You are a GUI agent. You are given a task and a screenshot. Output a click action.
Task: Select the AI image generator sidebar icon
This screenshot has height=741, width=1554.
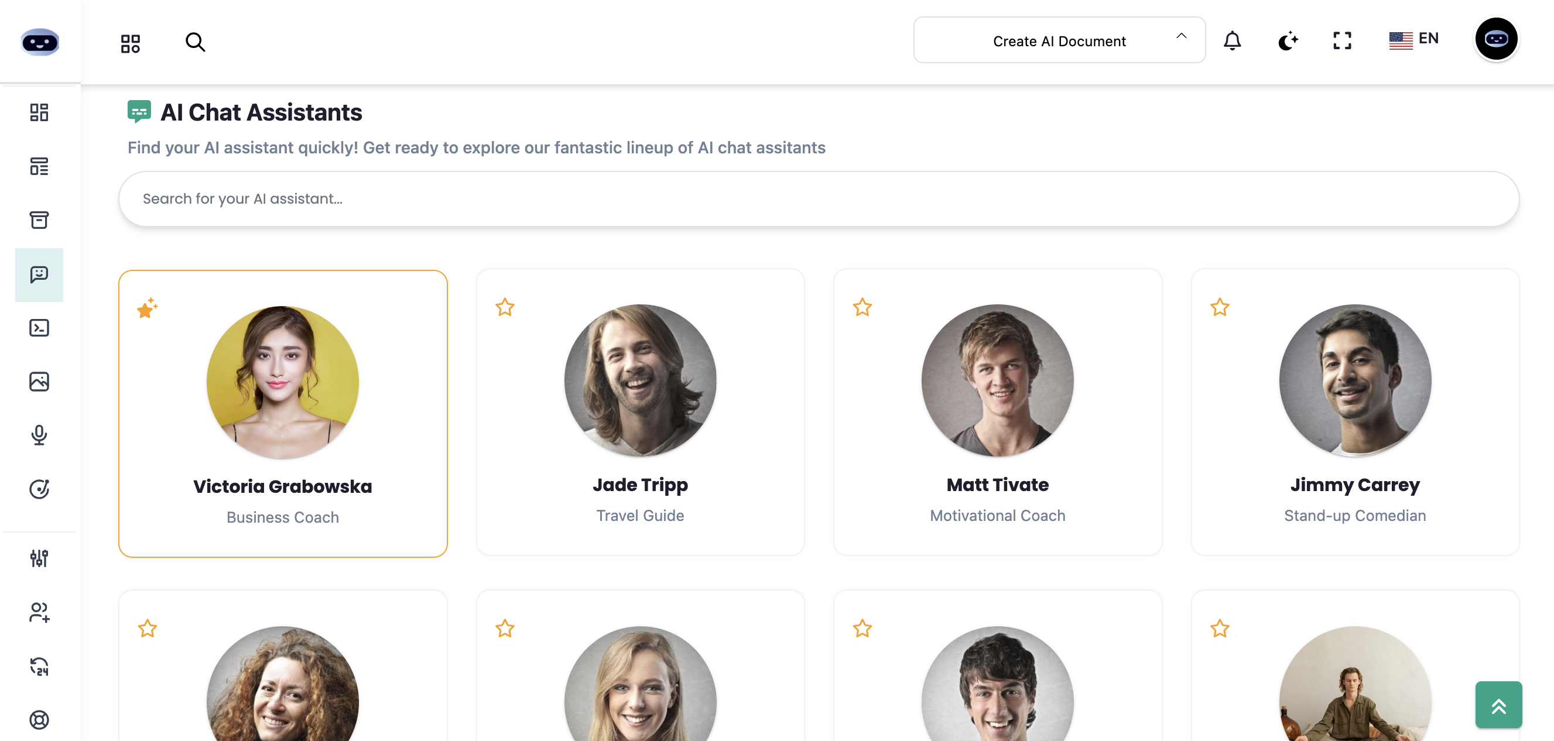click(39, 381)
